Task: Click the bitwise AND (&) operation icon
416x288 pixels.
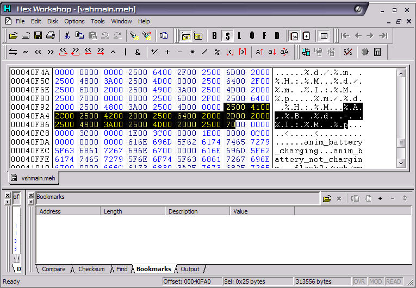Action: pos(138,52)
